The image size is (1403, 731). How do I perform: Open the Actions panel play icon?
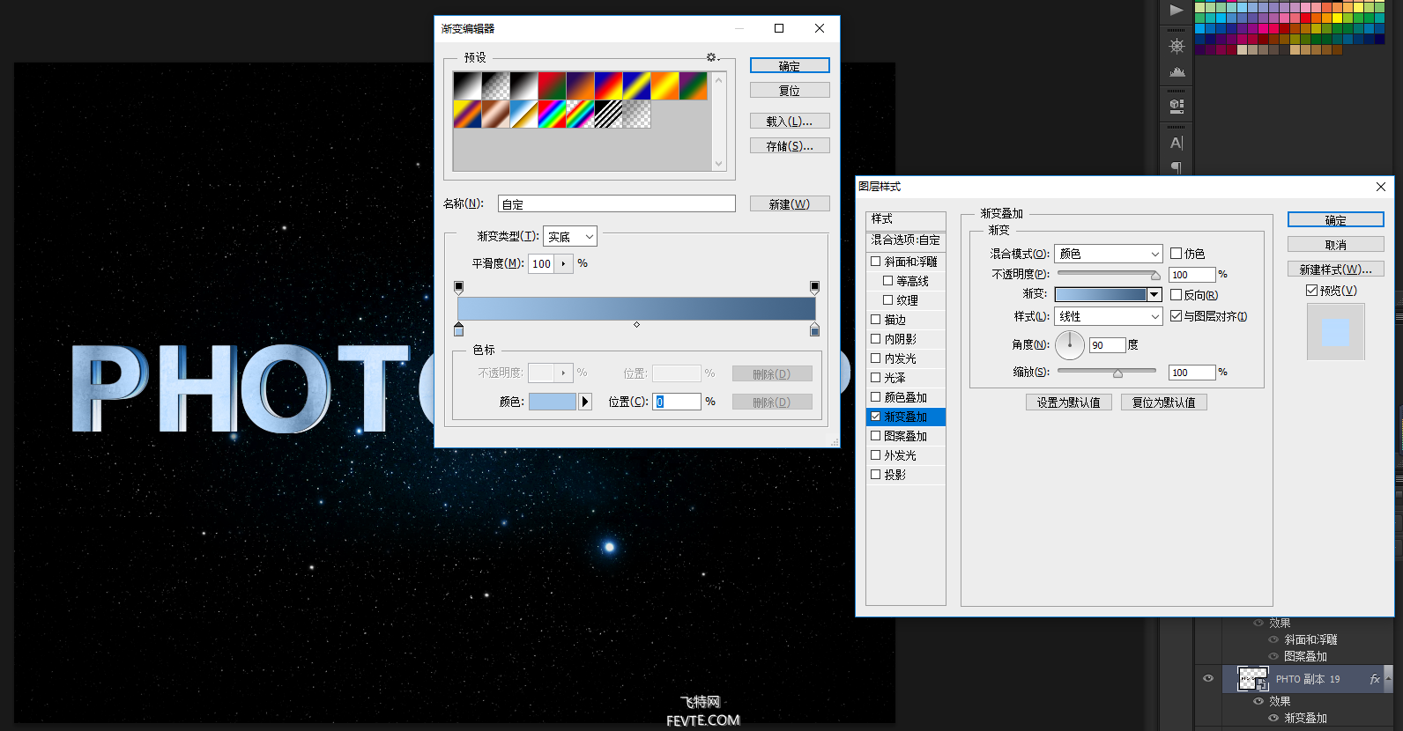click(1177, 11)
